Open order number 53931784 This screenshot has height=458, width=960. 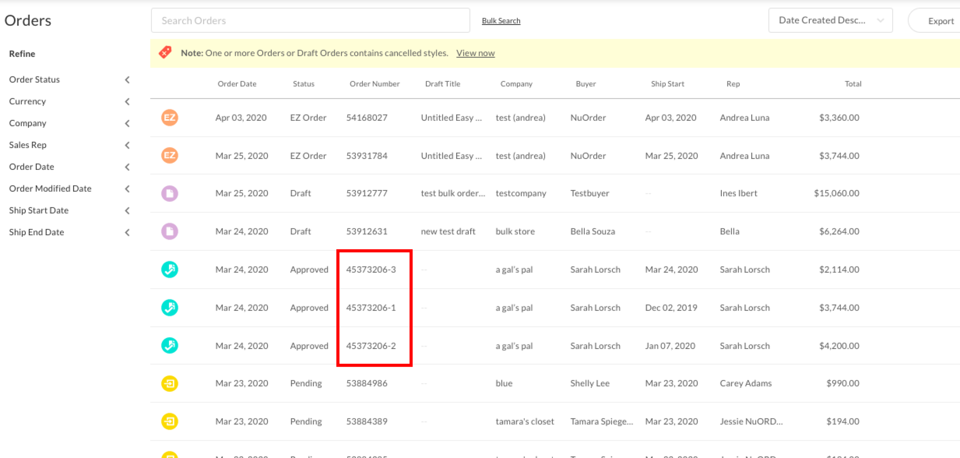367,156
